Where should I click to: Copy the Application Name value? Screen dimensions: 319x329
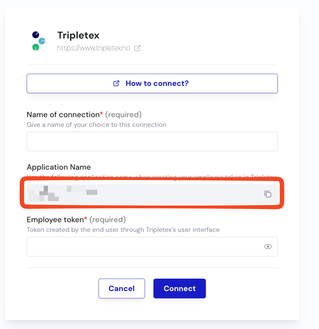coord(268,194)
